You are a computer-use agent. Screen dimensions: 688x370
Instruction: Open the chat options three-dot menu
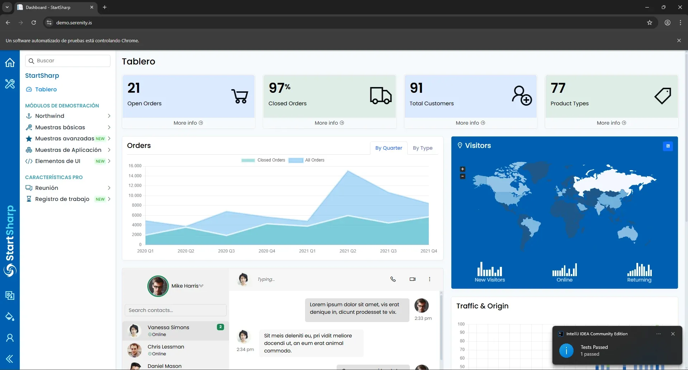[x=429, y=279]
